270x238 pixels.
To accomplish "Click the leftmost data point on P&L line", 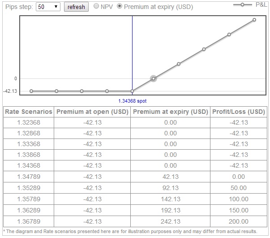I will 31,91.
